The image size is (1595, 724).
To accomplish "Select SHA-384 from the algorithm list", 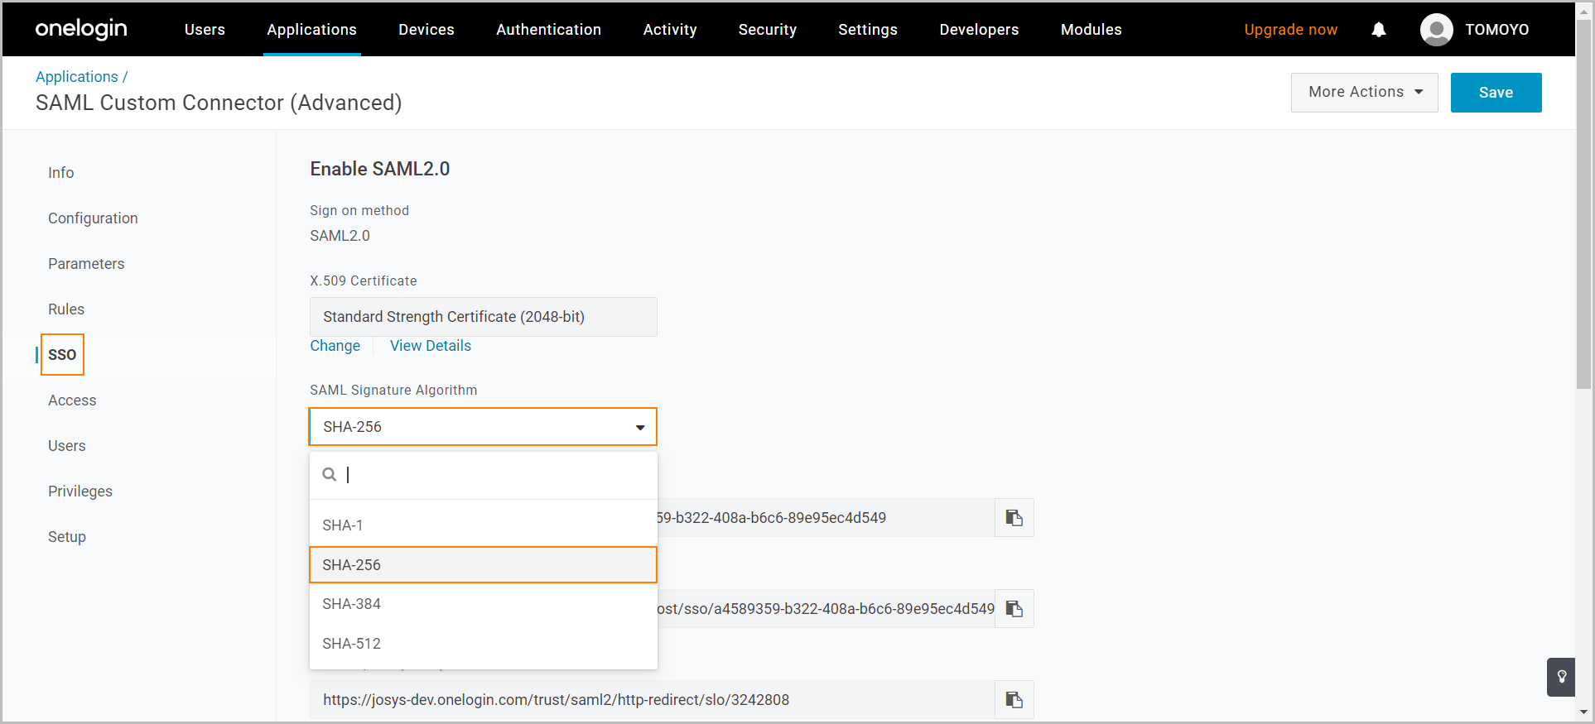I will pyautogui.click(x=483, y=604).
